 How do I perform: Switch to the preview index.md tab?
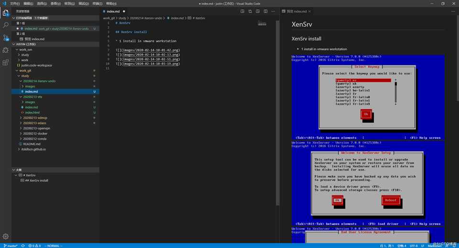296,11
